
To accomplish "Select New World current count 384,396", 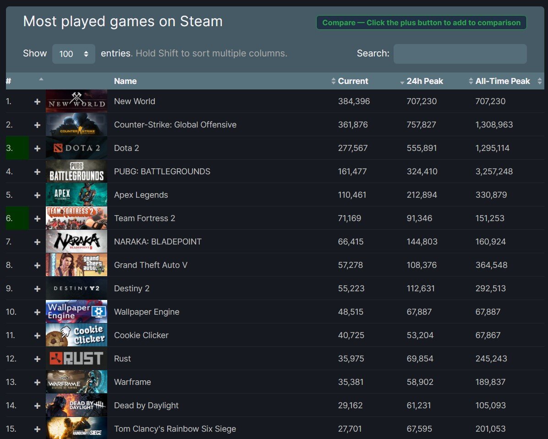I will click(x=354, y=101).
